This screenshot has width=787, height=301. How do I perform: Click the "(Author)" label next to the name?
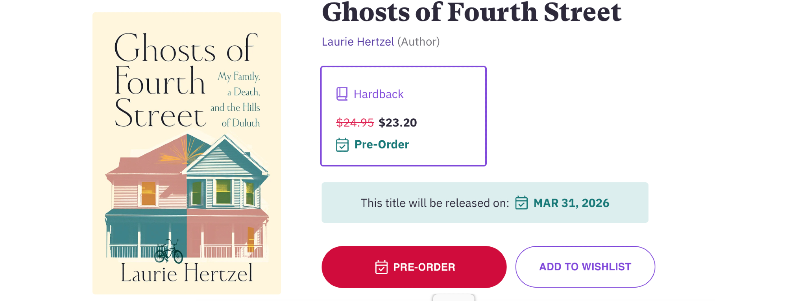(418, 42)
